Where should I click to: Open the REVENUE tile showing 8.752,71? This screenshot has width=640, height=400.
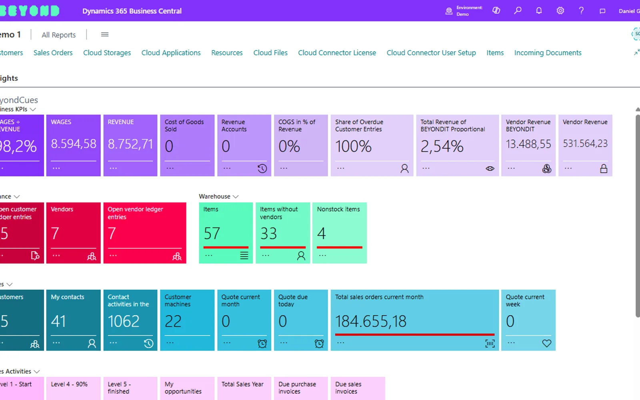pyautogui.click(x=130, y=146)
